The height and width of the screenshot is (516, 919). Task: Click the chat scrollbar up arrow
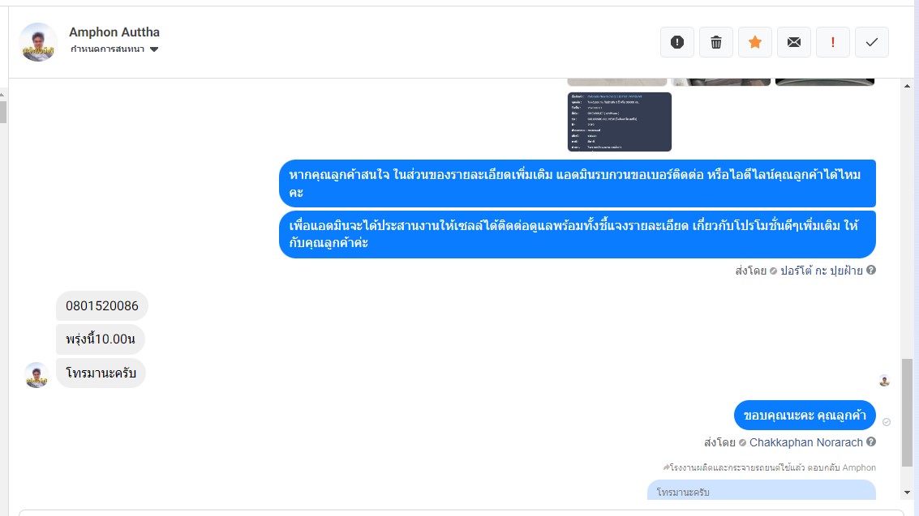point(908,86)
